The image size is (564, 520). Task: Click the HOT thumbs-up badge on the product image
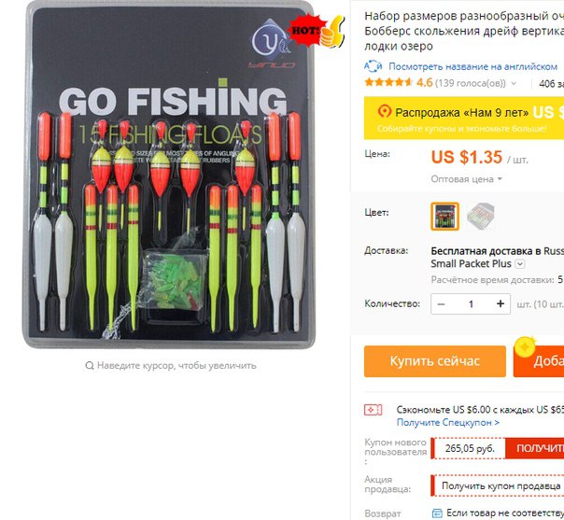point(317,32)
